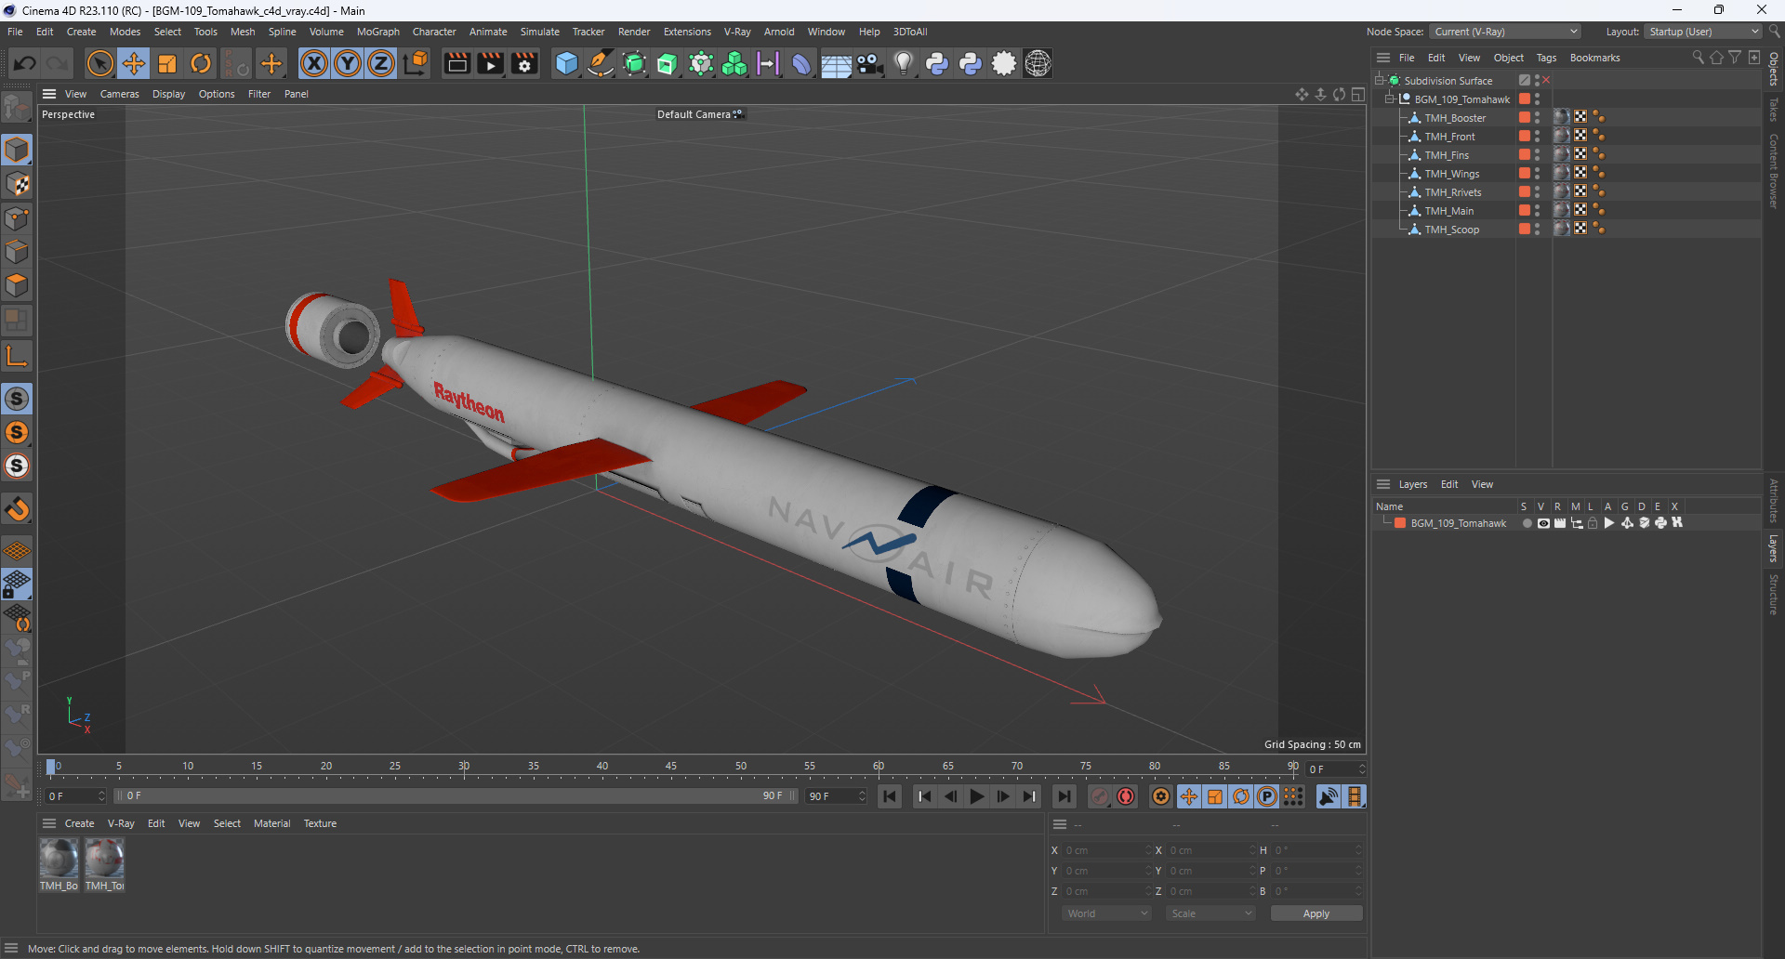Image resolution: width=1785 pixels, height=959 pixels.
Task: Toggle layer visibility eye for BGM_109_Tomahawk
Action: tap(1543, 523)
